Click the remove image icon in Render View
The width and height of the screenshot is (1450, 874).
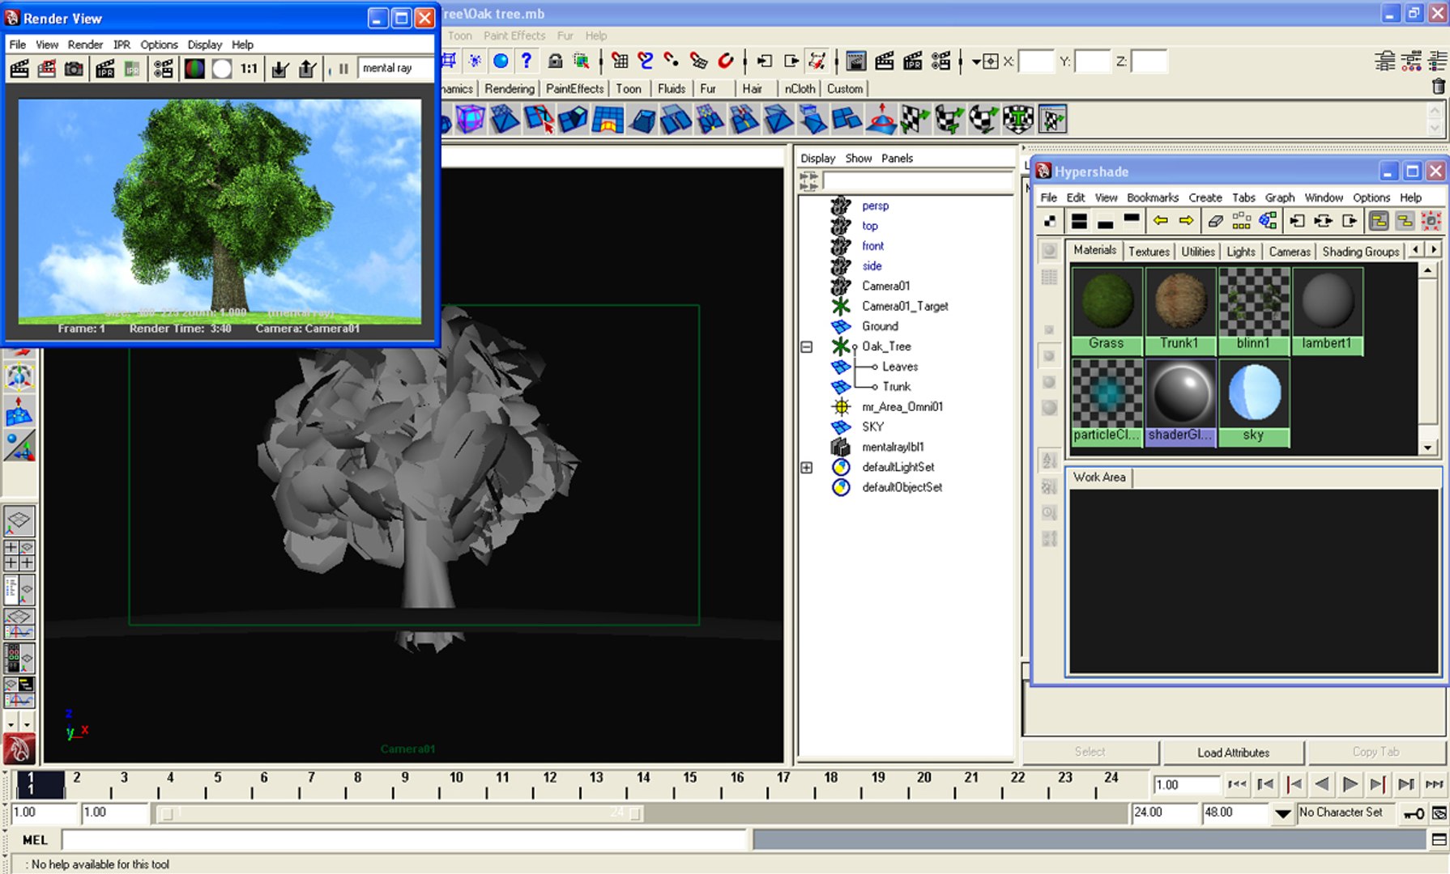[x=307, y=69]
